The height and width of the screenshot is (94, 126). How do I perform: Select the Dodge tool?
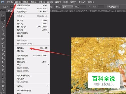pos(3,66)
